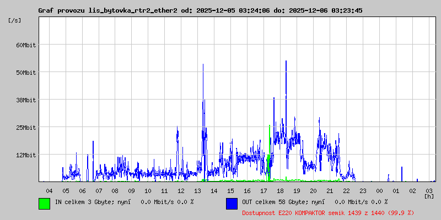Select the 22 hour mark on the time axis
Image resolution: width=441 pixels, height=220 pixels.
tap(346, 190)
